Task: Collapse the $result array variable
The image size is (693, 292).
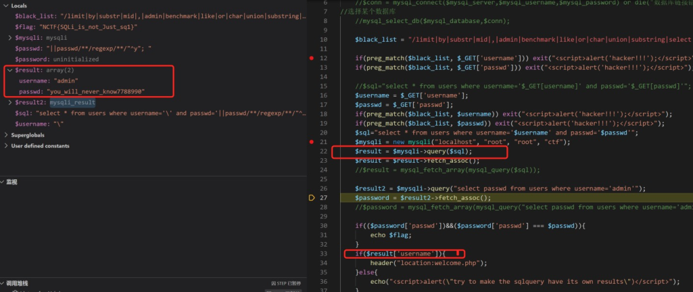Action: 10,70
